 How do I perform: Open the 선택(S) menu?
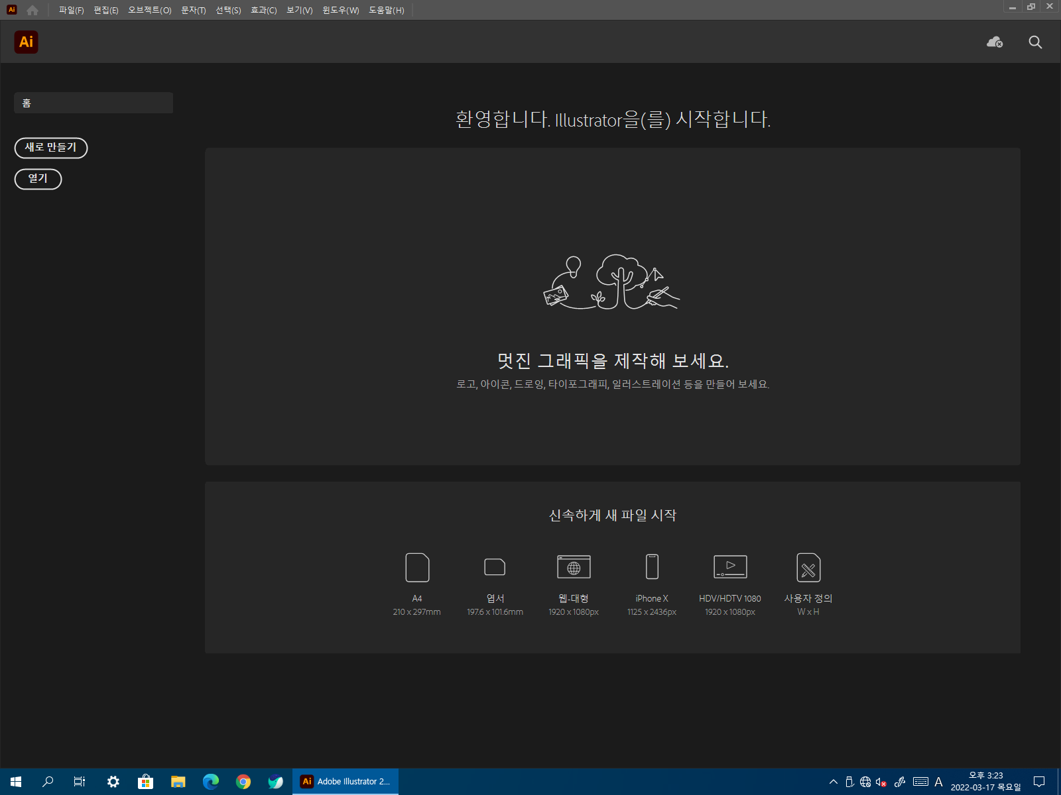tap(228, 10)
